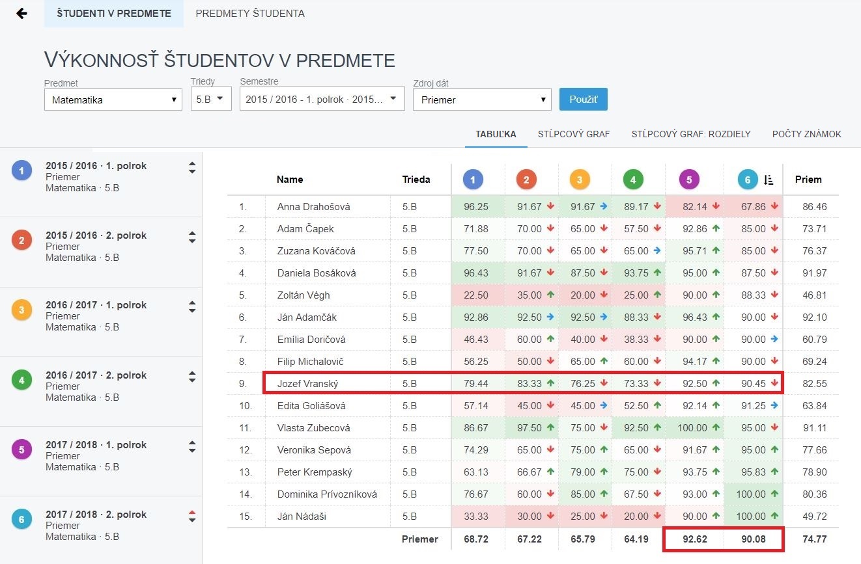Click the back arrow icon

(21, 14)
